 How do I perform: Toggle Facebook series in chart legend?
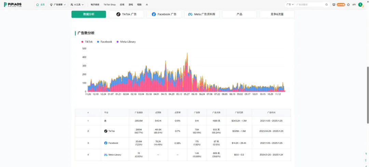[104, 42]
